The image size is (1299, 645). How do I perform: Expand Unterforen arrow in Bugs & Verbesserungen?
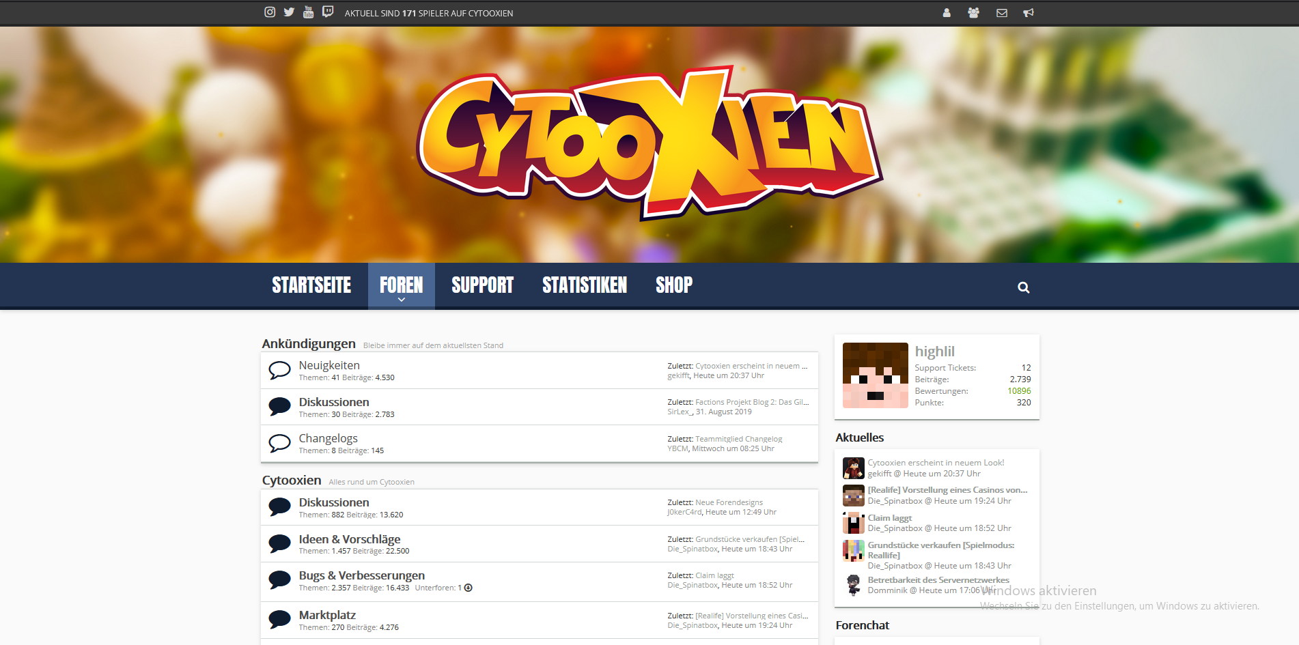click(469, 588)
